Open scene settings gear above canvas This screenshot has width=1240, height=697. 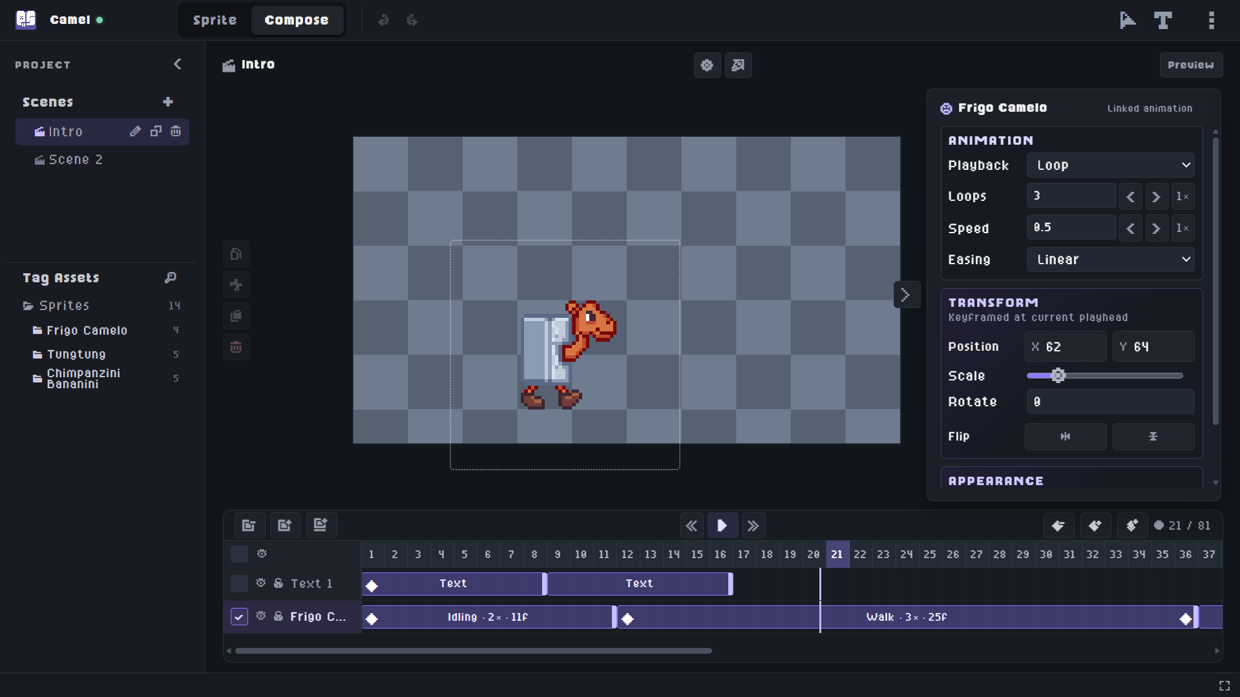click(707, 65)
